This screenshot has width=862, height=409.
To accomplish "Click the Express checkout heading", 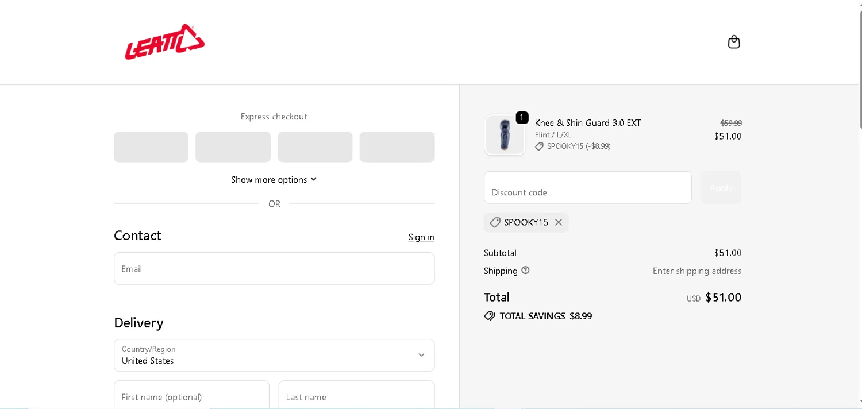I will (x=274, y=117).
